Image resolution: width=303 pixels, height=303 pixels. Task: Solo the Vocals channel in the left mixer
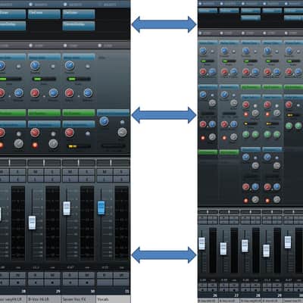pos(121,172)
